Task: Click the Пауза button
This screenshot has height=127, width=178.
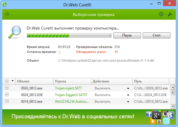Action: [x=127, y=35]
